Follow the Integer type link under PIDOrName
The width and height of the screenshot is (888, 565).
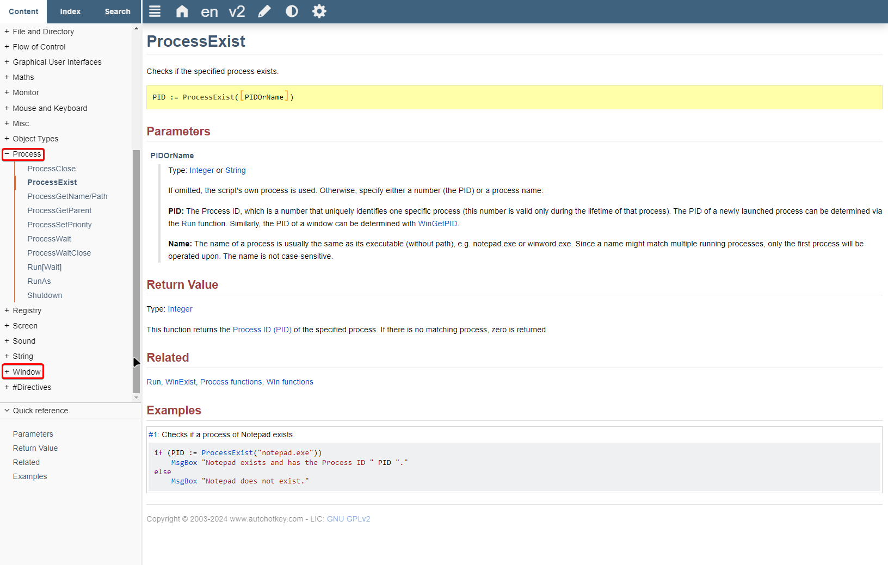[x=202, y=170]
